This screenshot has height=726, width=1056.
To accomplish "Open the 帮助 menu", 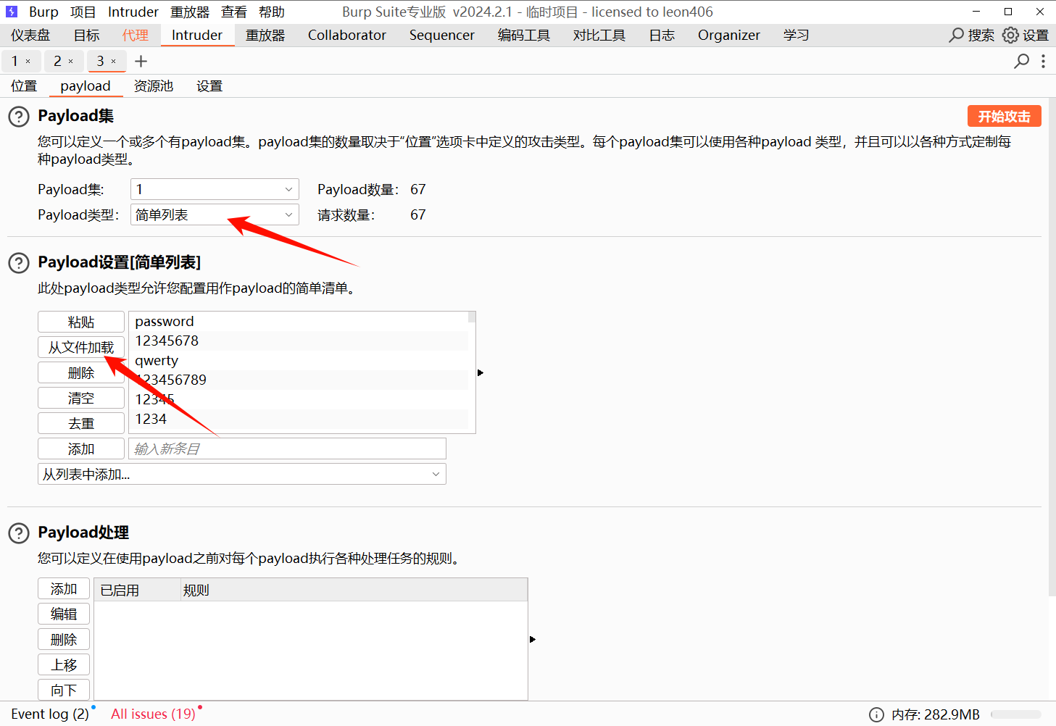I will (x=272, y=12).
